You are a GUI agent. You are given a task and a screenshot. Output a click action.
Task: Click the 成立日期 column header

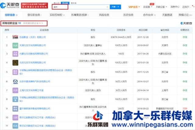[143, 30]
